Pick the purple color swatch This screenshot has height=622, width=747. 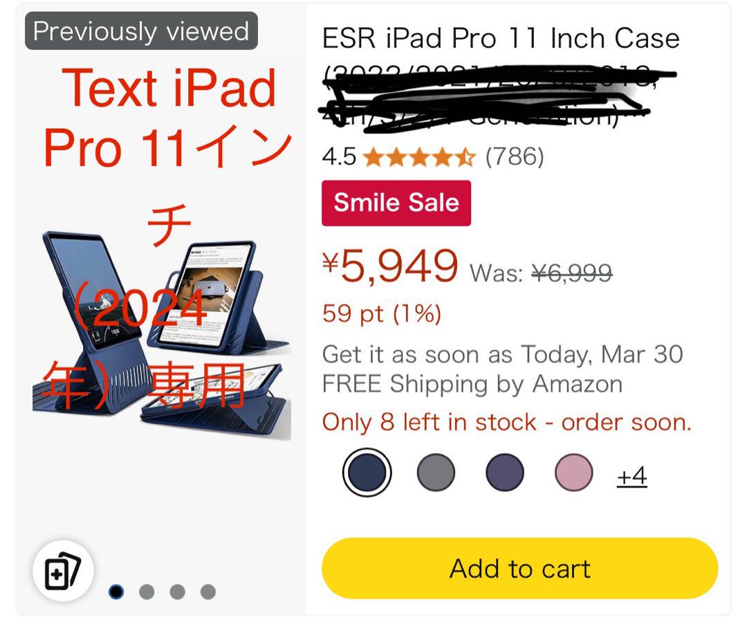[x=505, y=473]
